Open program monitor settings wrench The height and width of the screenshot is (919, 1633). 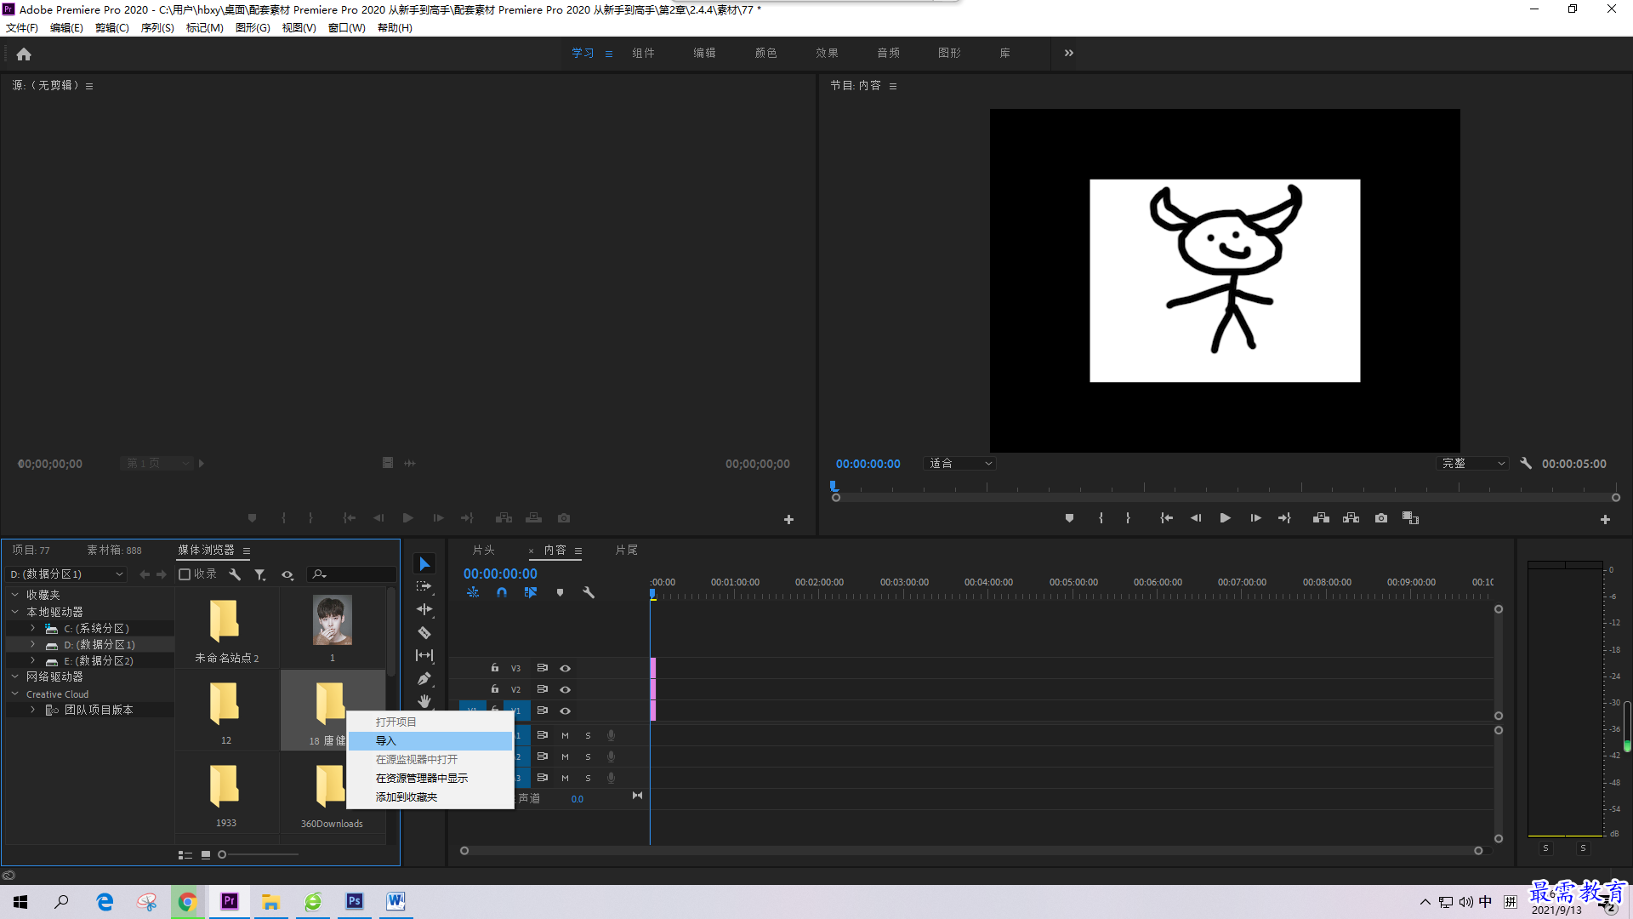(1526, 464)
